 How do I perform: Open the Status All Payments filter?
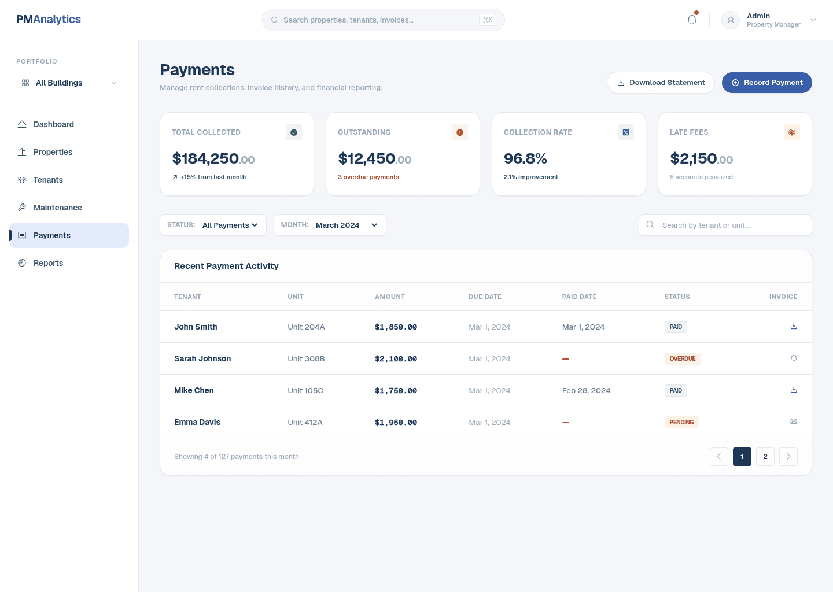point(213,225)
